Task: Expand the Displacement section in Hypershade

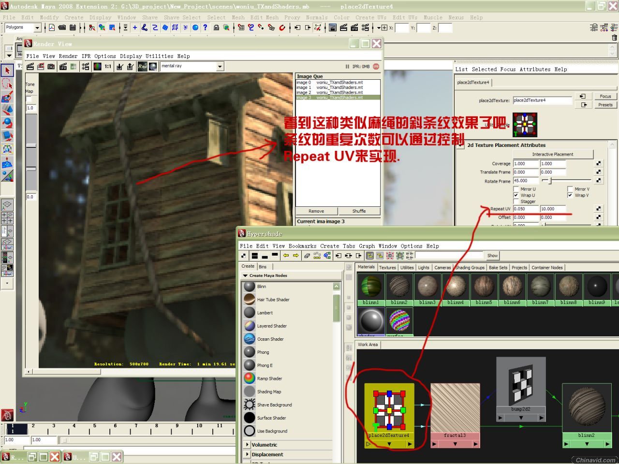Action: pyautogui.click(x=247, y=454)
